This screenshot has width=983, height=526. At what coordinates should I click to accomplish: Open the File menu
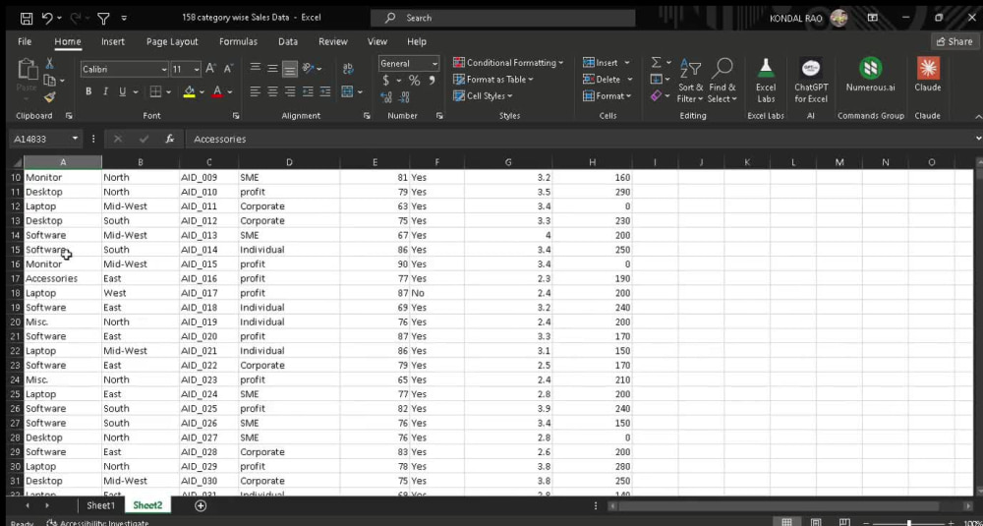tap(25, 41)
